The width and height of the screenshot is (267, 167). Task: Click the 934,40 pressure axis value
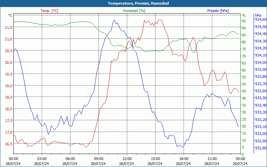(x=261, y=34)
